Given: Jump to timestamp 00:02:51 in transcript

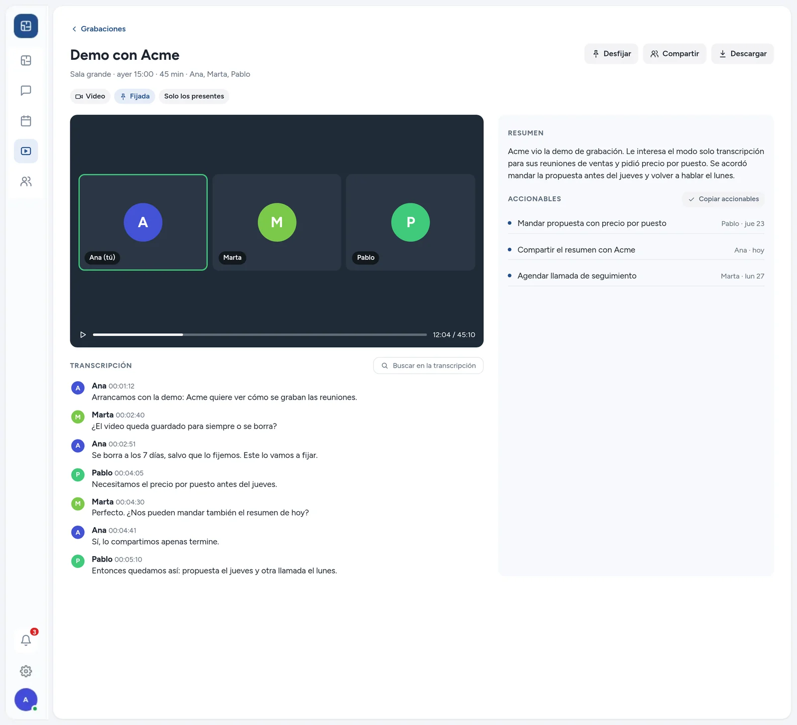Looking at the screenshot, I should tap(122, 444).
